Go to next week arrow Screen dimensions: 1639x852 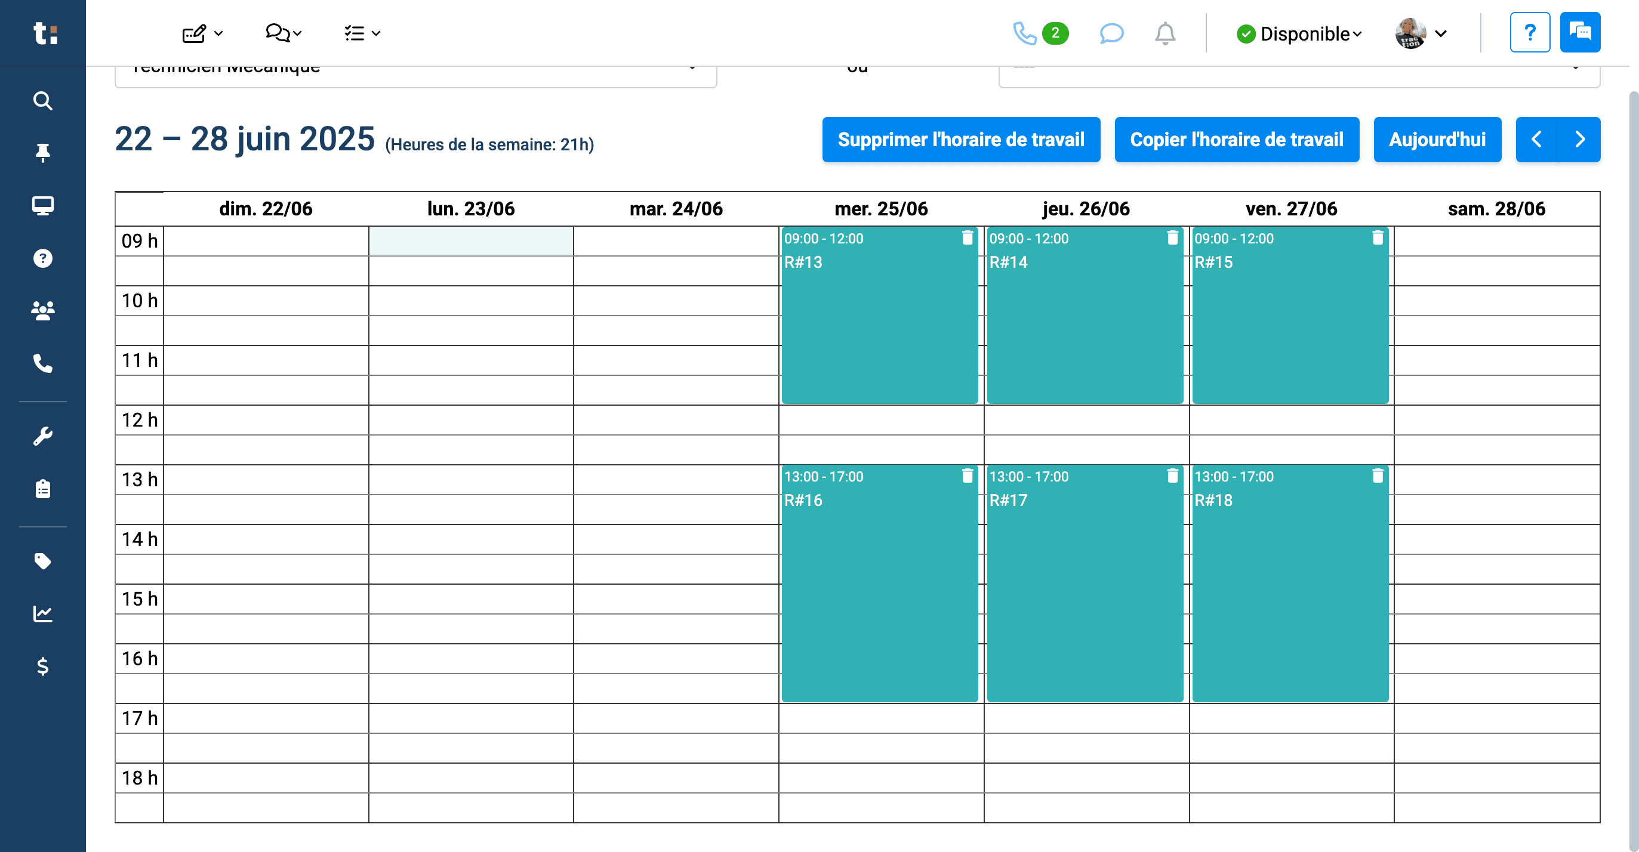pyautogui.click(x=1579, y=139)
